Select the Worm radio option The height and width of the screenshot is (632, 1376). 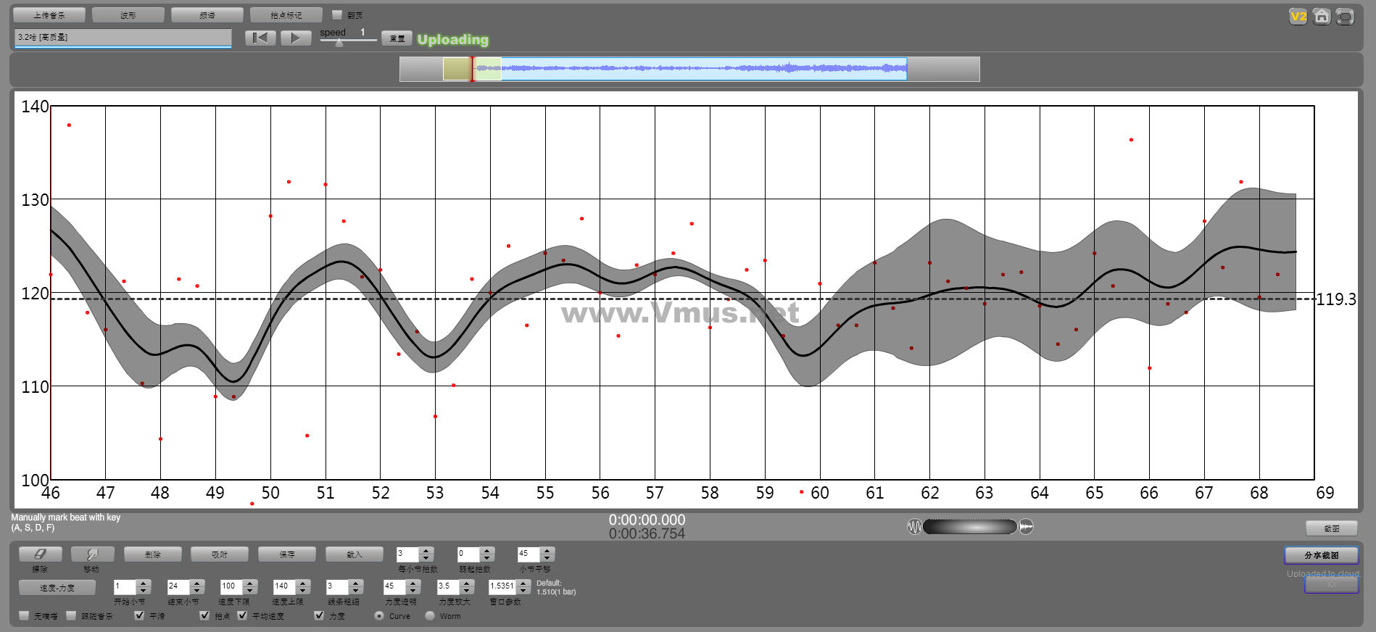pos(430,615)
